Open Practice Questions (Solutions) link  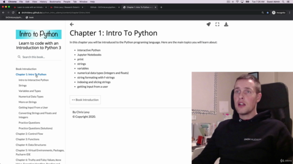click(36, 128)
